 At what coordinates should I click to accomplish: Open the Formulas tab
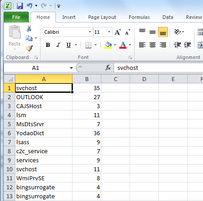(x=139, y=17)
